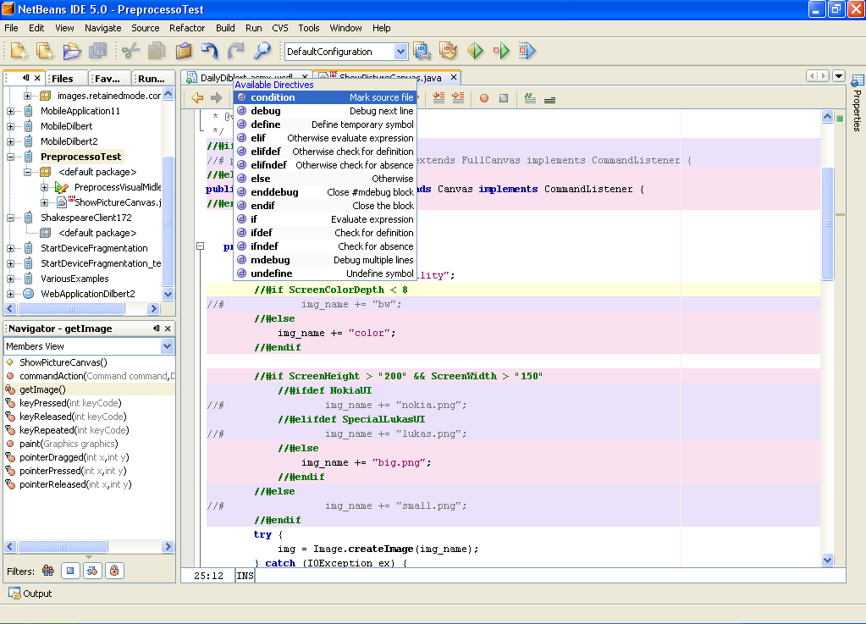Open the Run... tab in left panel
Screen dimensions: 866x624
pos(152,79)
